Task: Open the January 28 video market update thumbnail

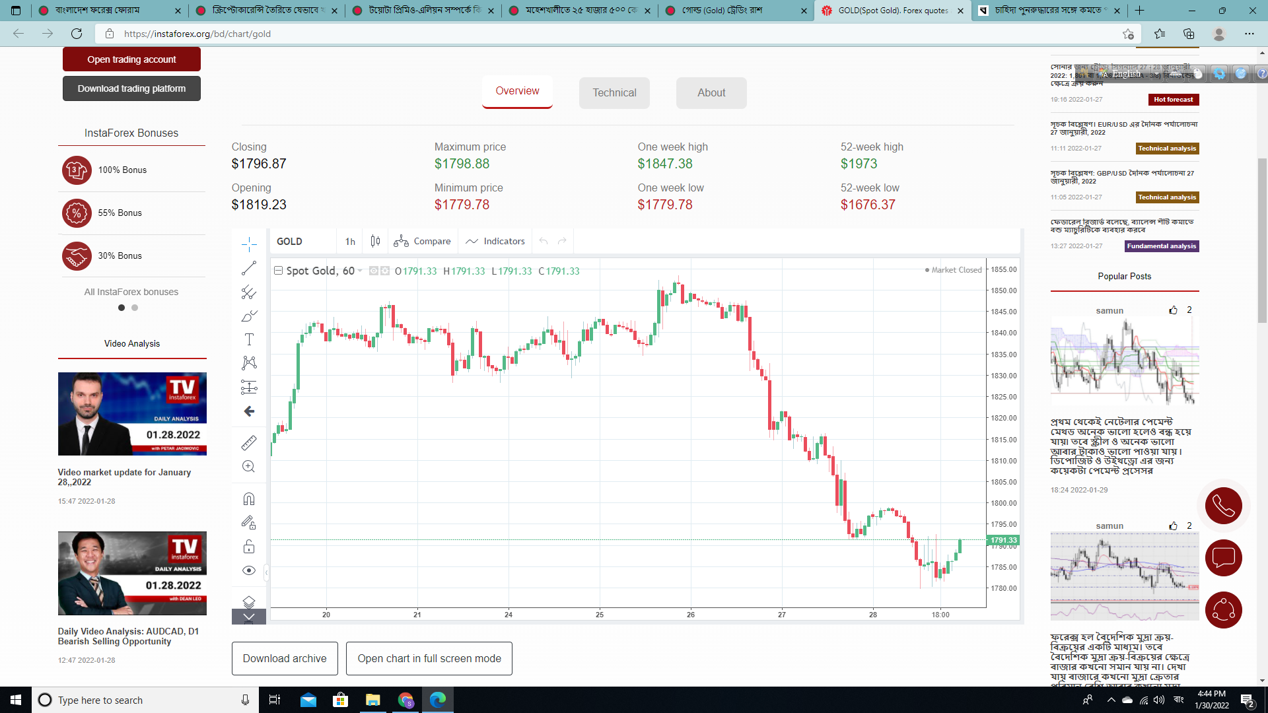Action: click(x=132, y=414)
